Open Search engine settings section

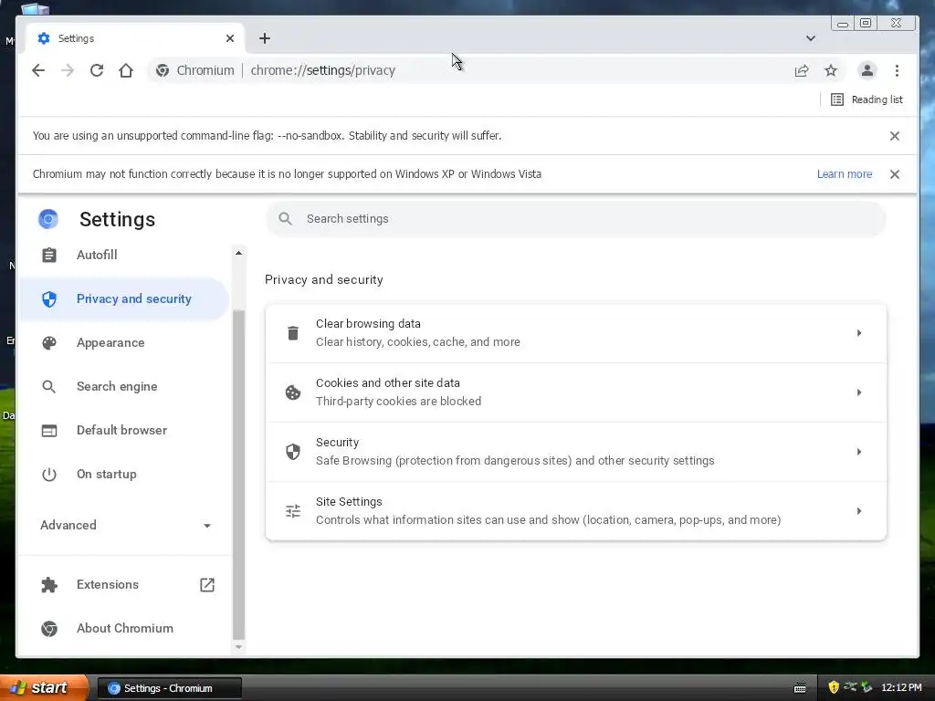tap(124, 386)
